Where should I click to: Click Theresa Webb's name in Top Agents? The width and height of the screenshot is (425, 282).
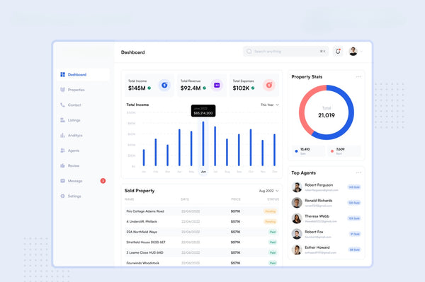317,216
